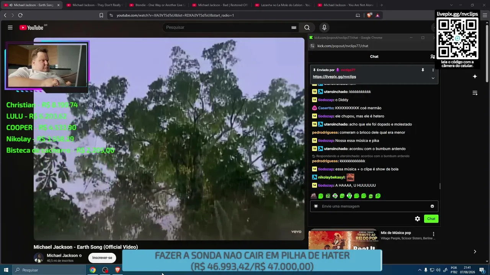Open the emoji picker in chat input
Screen dimensions: 490x275
[x=432, y=206]
